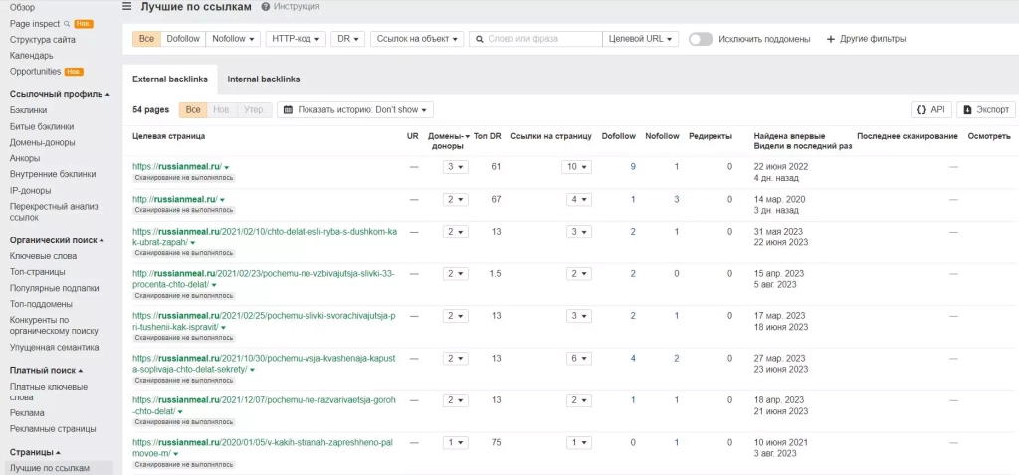Image resolution: width=1019 pixels, height=475 pixels.
Task: Open the pochemu-ne-vzbivajutsja-slivki page link
Action: 264,279
